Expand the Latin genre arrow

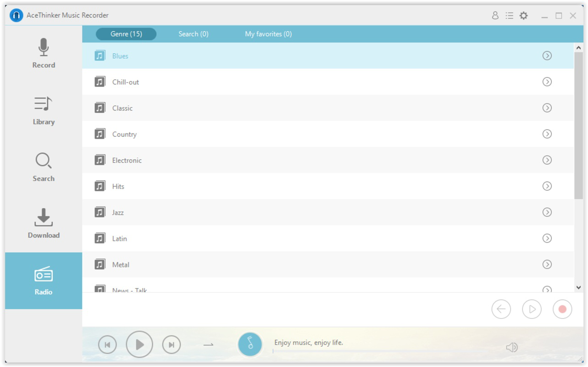click(x=547, y=238)
